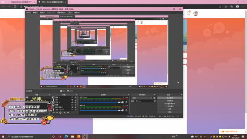Move the selected source down
The image size is (247, 139).
coord(68,113)
